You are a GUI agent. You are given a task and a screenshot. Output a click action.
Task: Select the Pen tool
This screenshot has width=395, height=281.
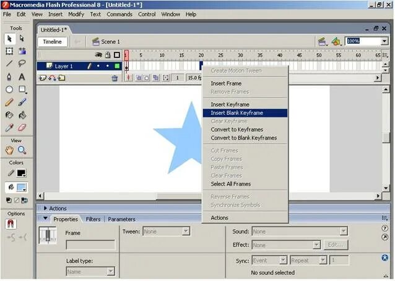coord(9,77)
